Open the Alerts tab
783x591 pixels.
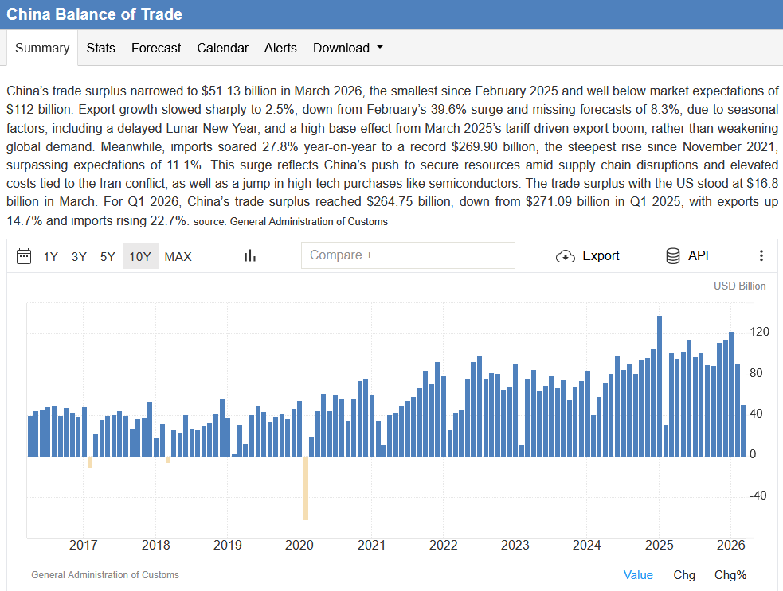(x=280, y=48)
